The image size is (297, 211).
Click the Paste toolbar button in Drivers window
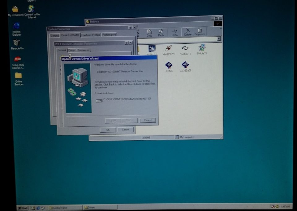click(161, 33)
